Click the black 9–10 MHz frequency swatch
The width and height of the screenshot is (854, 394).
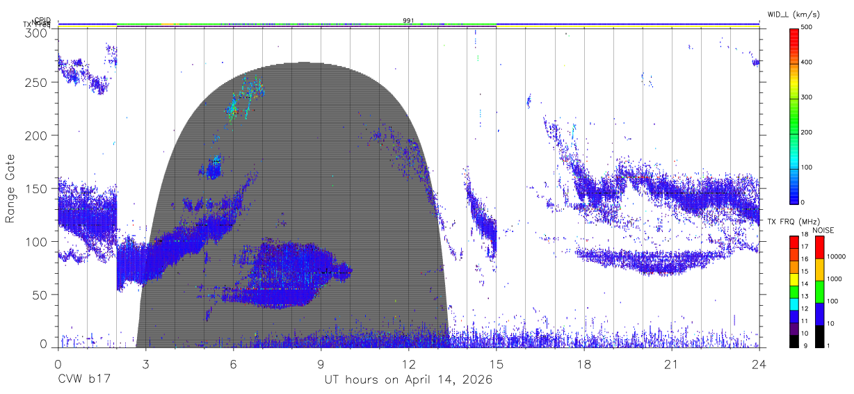click(793, 340)
